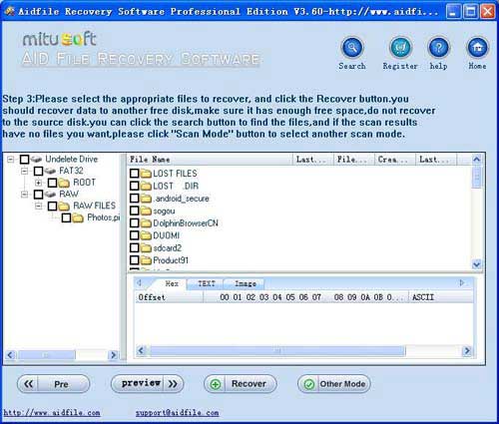499x424 pixels.
Task: Check the LOST.DIR checkbox
Action: pyautogui.click(x=135, y=186)
